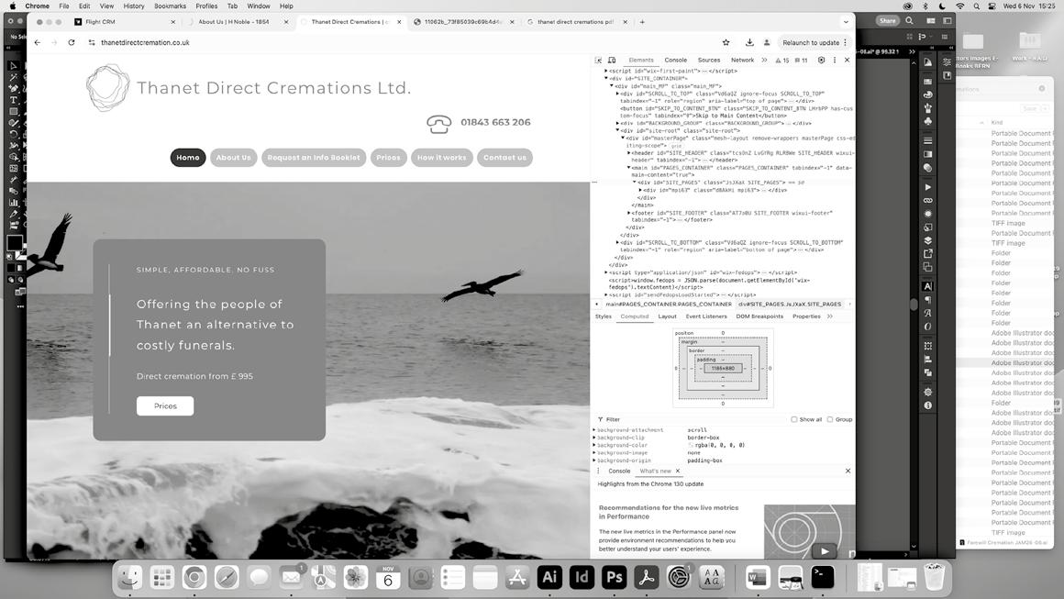Open the Request an Info Booklet link
1064x599 pixels.
coord(314,158)
